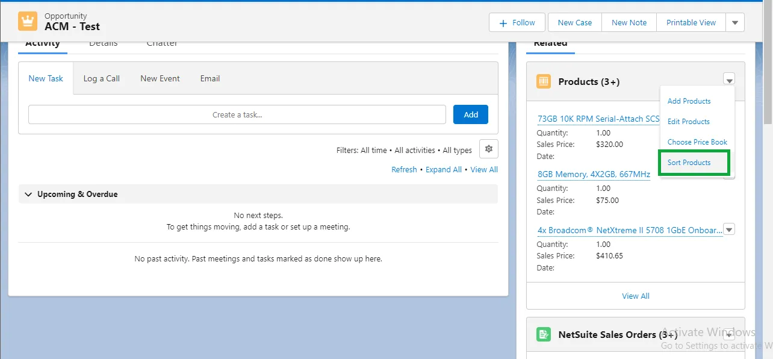Click the Printable View button
The image size is (773, 359).
tap(691, 22)
